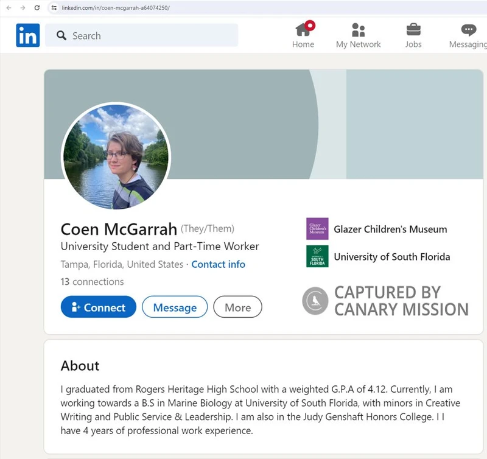Click the LinkedIn Search field

[142, 35]
